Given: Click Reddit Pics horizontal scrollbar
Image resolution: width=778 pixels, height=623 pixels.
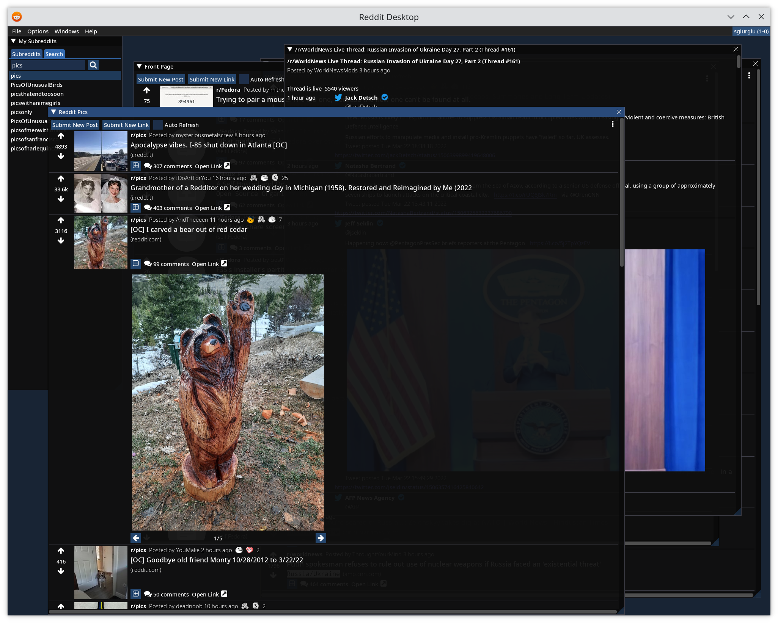Looking at the screenshot, I should 333,611.
